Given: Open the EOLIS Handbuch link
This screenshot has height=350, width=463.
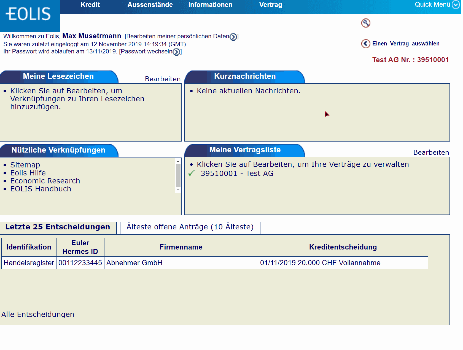Looking at the screenshot, I should 41,189.
